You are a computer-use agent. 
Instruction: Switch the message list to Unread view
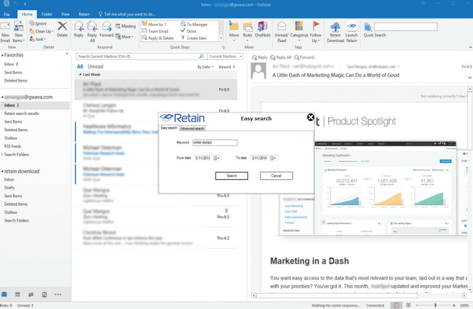click(96, 66)
